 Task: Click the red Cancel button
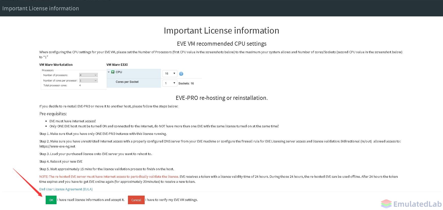[136, 200]
